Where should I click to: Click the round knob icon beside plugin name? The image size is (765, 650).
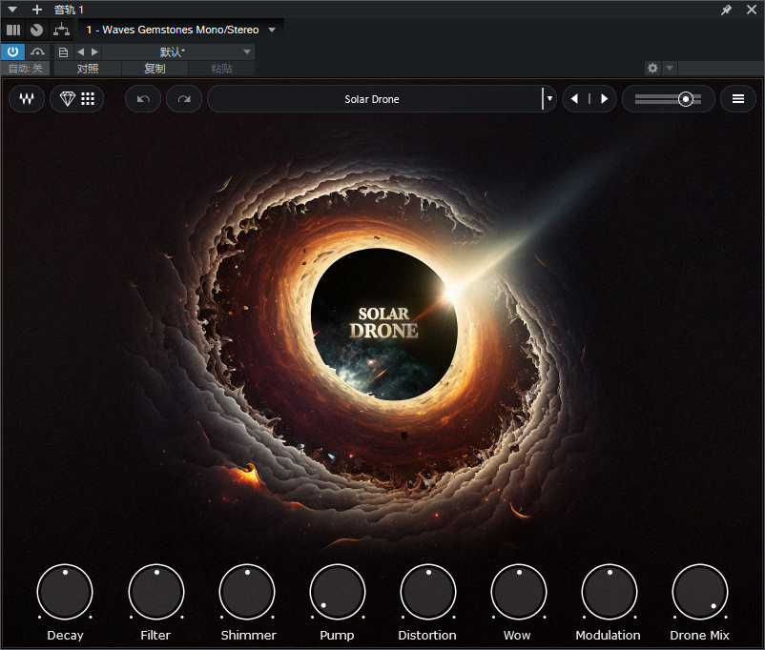36,30
